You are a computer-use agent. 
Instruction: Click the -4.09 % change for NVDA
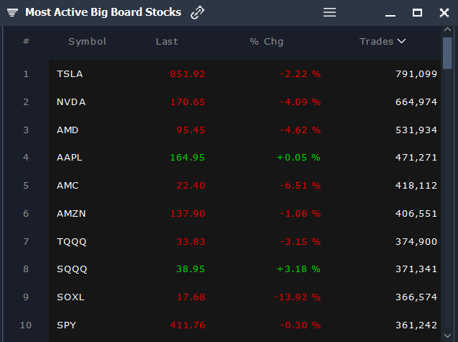(301, 102)
